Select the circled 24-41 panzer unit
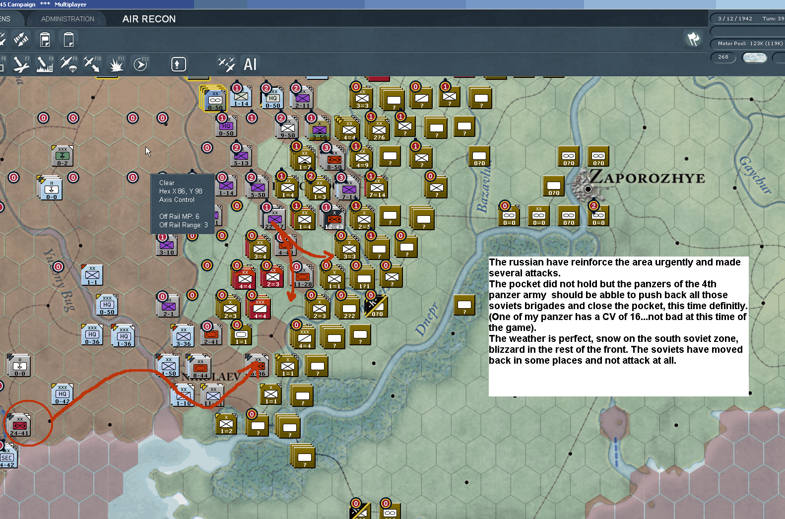This screenshot has height=519, width=785. (20, 425)
